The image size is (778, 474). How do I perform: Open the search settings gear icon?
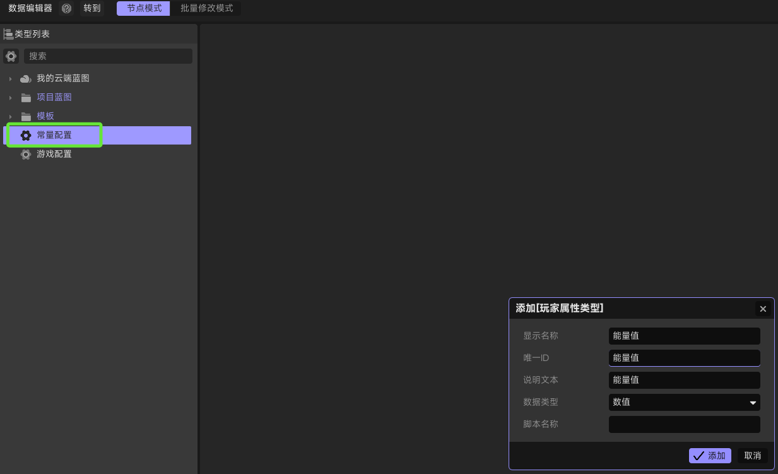pyautogui.click(x=11, y=56)
